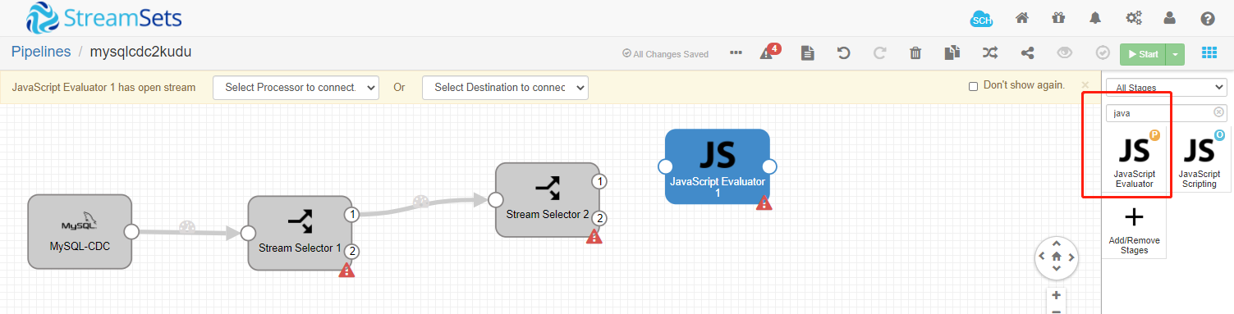
Task: Click output port 1 of Stream Selector 2
Action: [x=600, y=181]
